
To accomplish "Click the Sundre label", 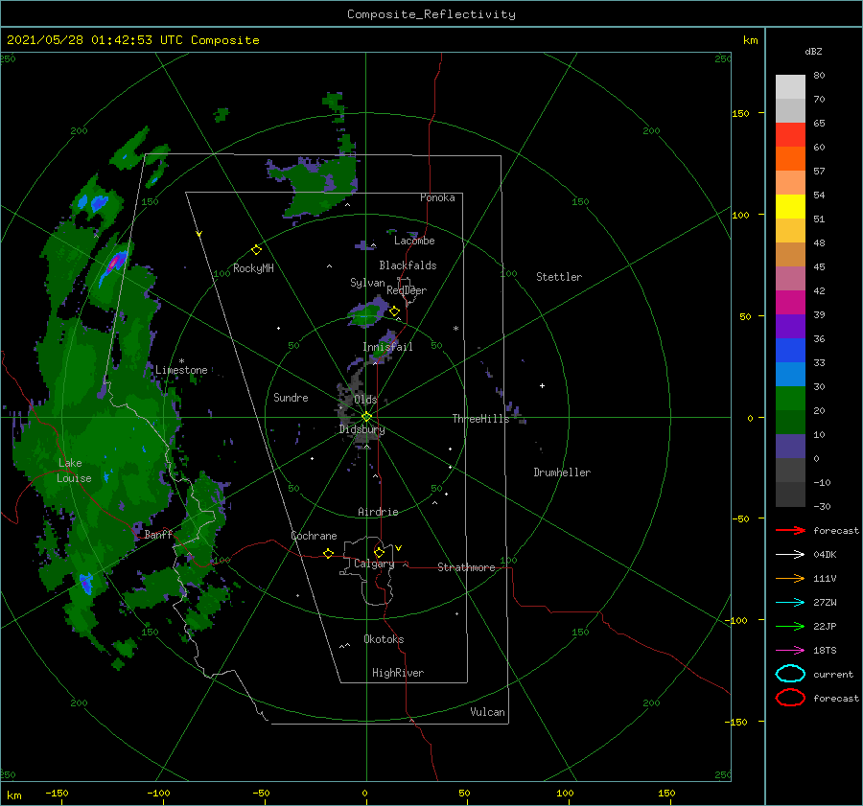I will [x=291, y=397].
